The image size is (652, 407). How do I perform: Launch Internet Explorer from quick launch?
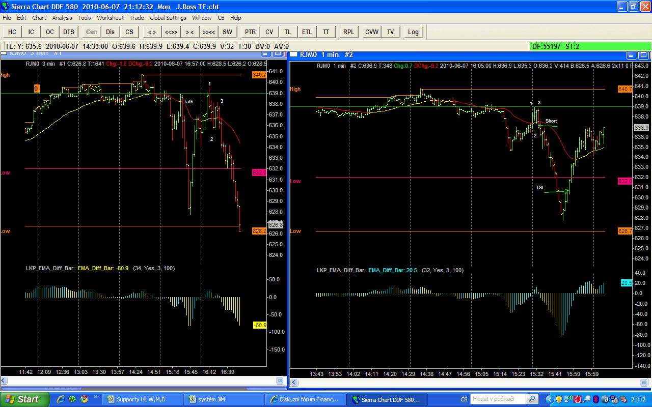61,399
